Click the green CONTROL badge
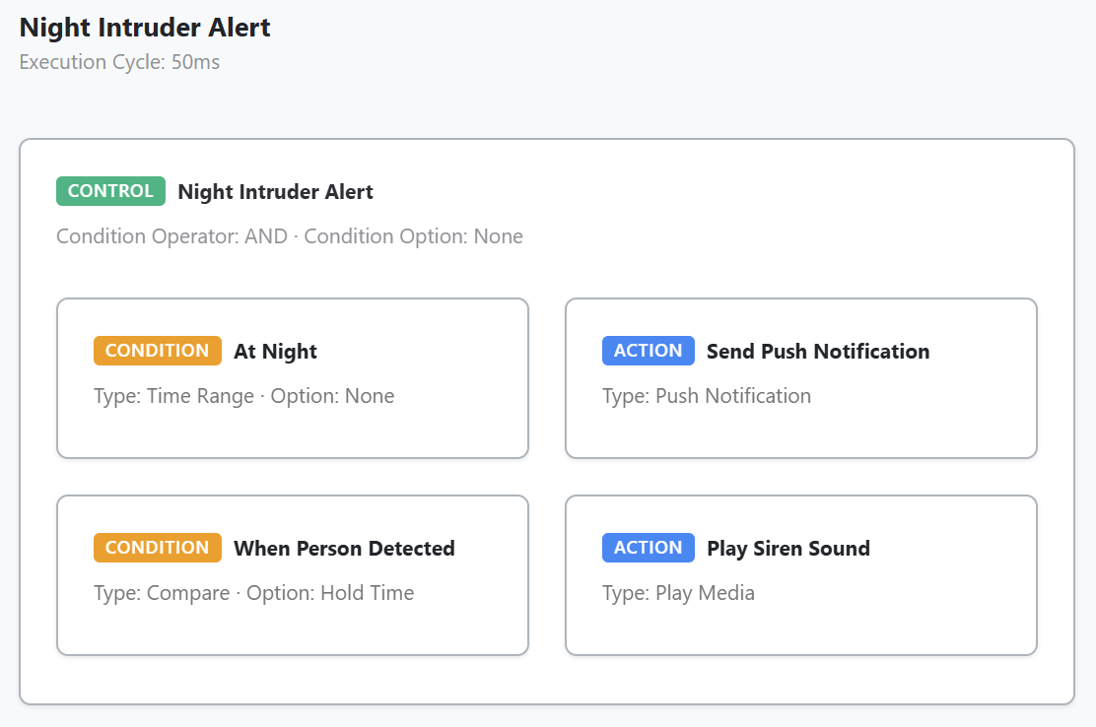This screenshot has height=727, width=1096. tap(110, 191)
